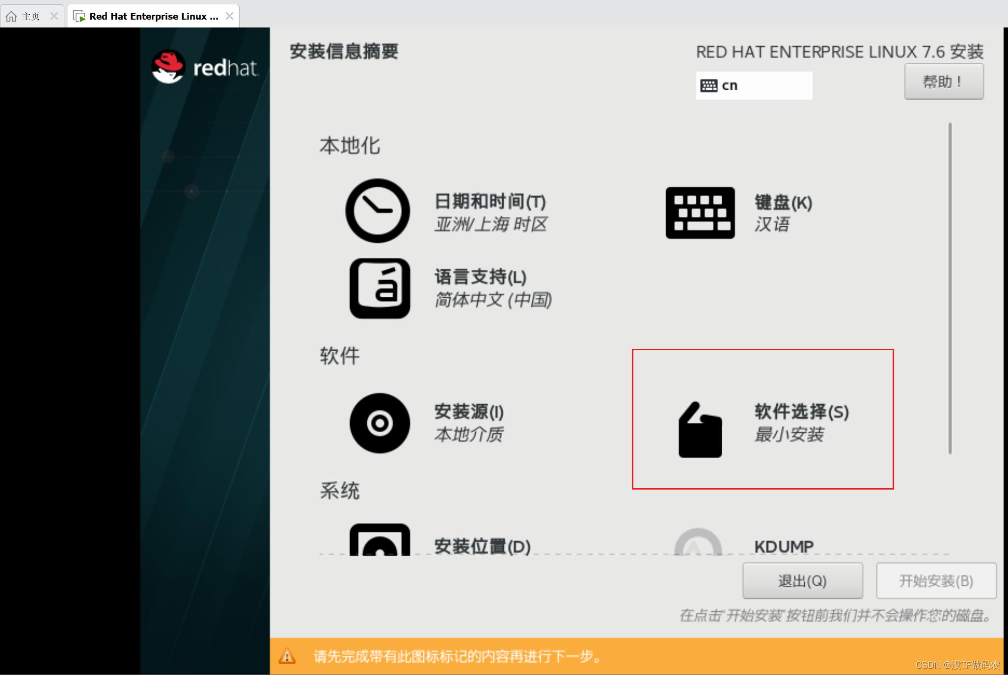Close the Red Hat Enterprise Linux tab
The height and width of the screenshot is (675, 1008).
point(229,16)
